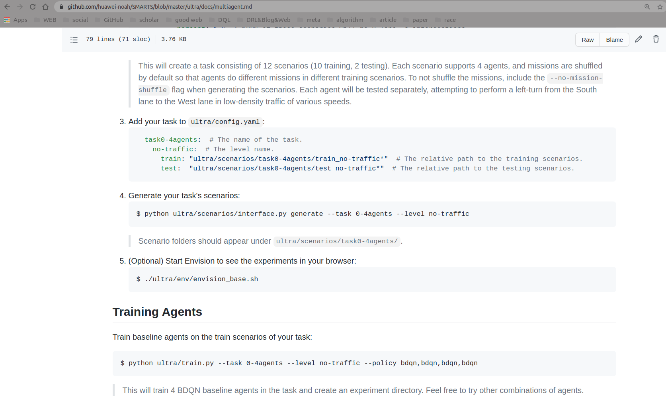Click the browser forward navigation arrow

pyautogui.click(x=20, y=6)
